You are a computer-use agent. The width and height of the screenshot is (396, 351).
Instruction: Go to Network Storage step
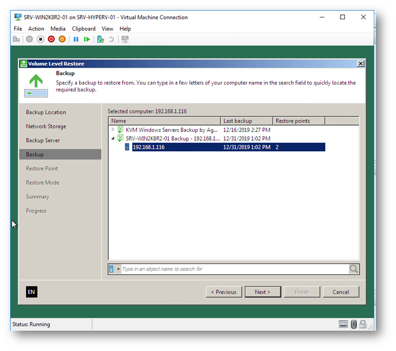pyautogui.click(x=46, y=126)
